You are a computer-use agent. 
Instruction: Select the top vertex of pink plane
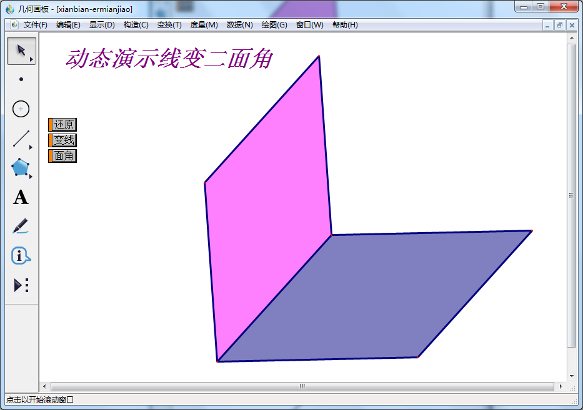(x=319, y=56)
